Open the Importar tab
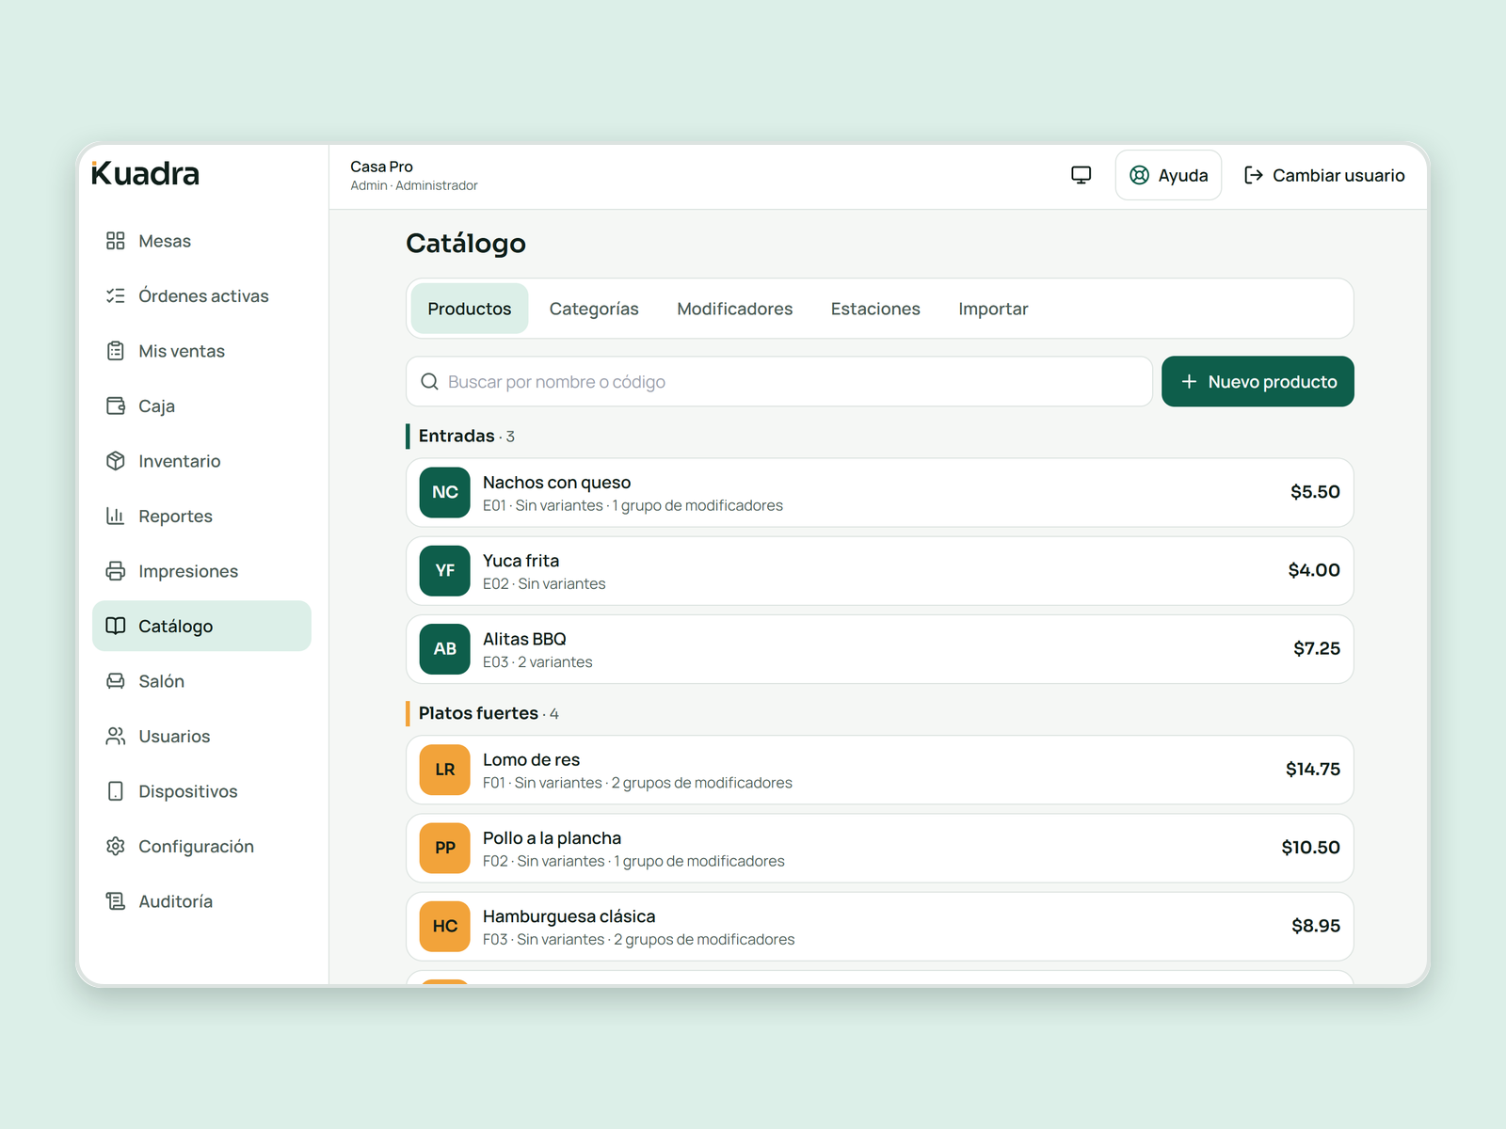 coord(993,309)
